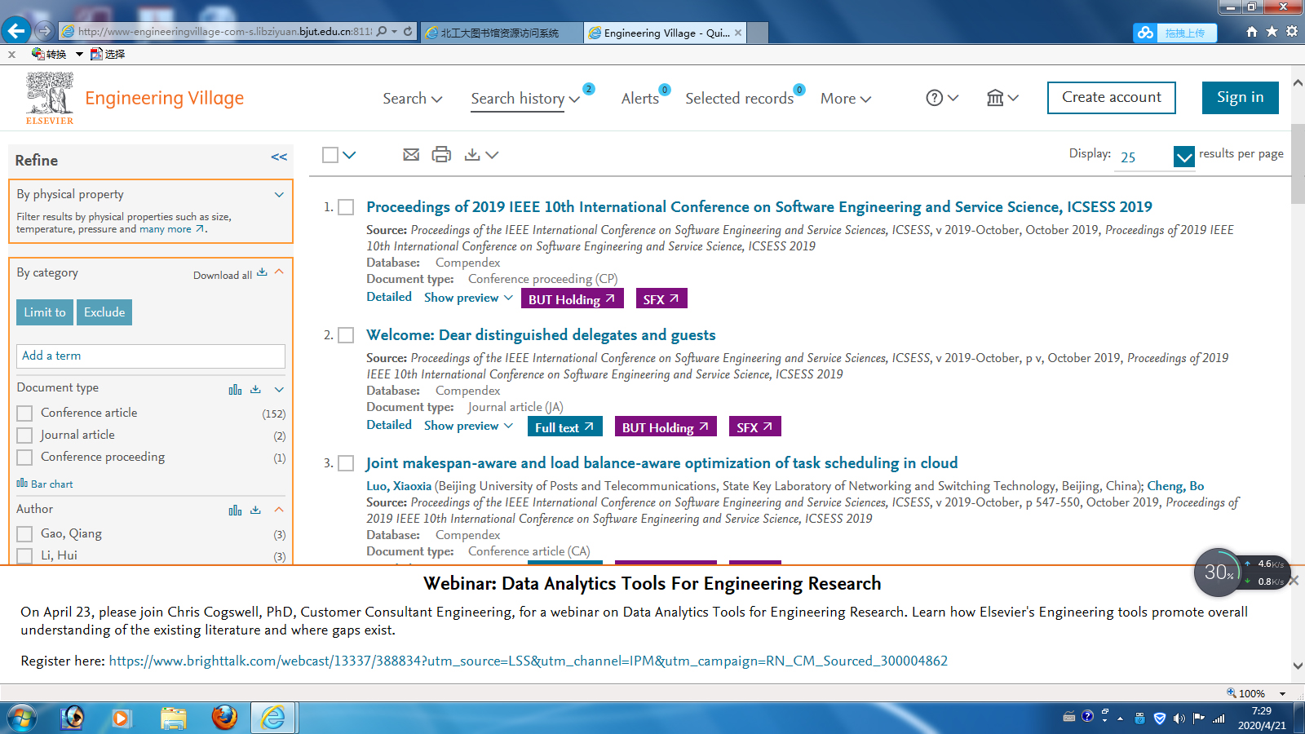
Task: Tick the Gao, Qiang author checkbox
Action: click(x=24, y=534)
